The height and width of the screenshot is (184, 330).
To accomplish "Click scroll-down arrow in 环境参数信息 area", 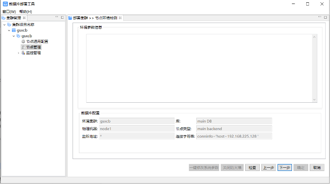I will coord(314,100).
